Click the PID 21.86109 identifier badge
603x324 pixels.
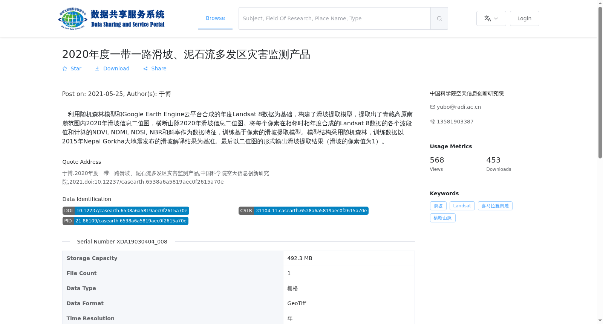pyautogui.click(x=125, y=221)
